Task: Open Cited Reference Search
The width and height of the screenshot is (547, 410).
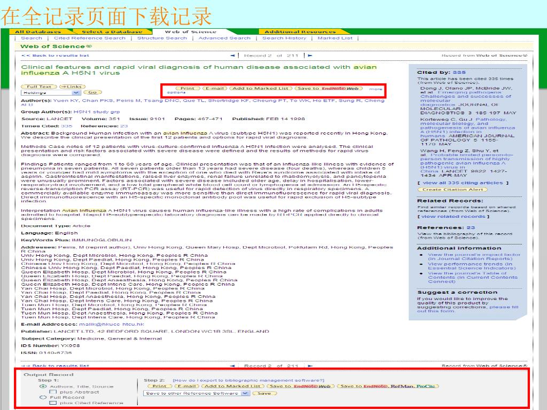Action: pos(90,38)
